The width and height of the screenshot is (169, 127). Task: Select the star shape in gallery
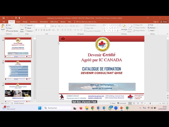[x=118, y=31]
